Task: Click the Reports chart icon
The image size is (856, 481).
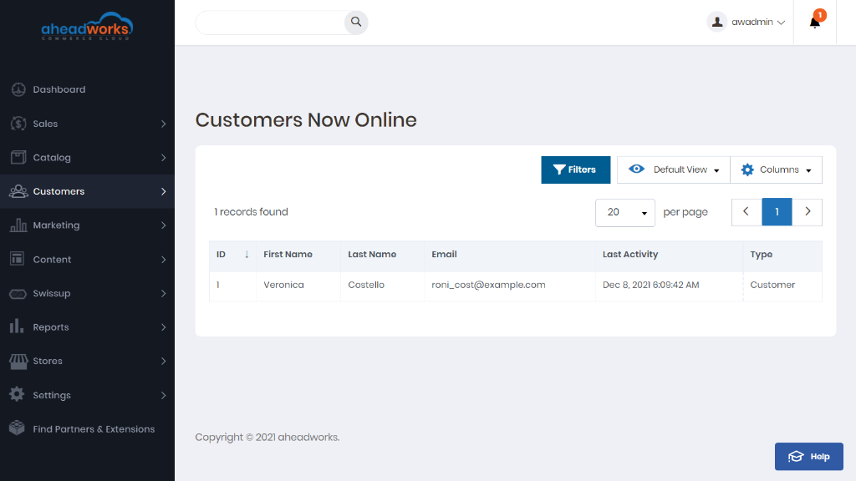Action: (x=17, y=327)
